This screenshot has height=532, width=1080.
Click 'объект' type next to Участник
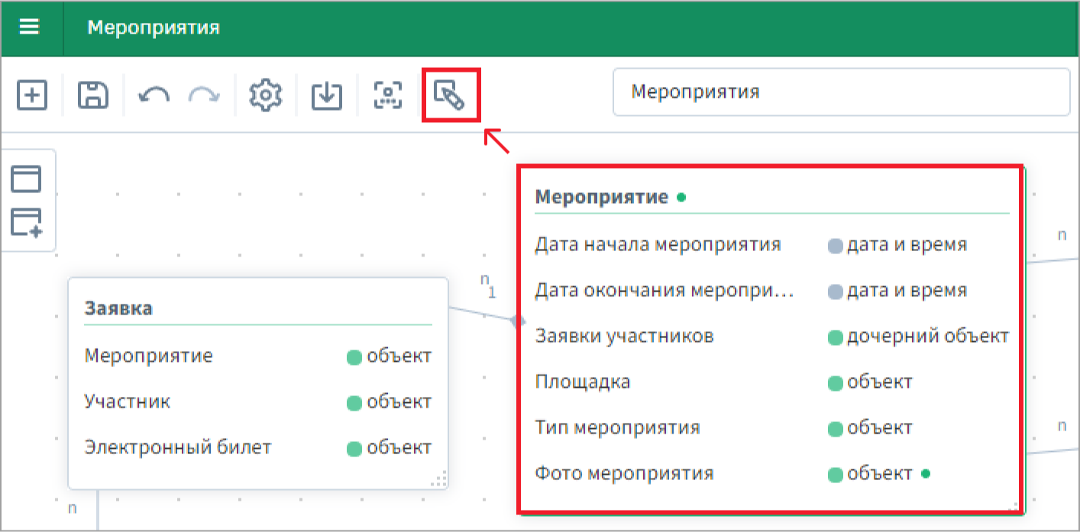[x=399, y=401]
